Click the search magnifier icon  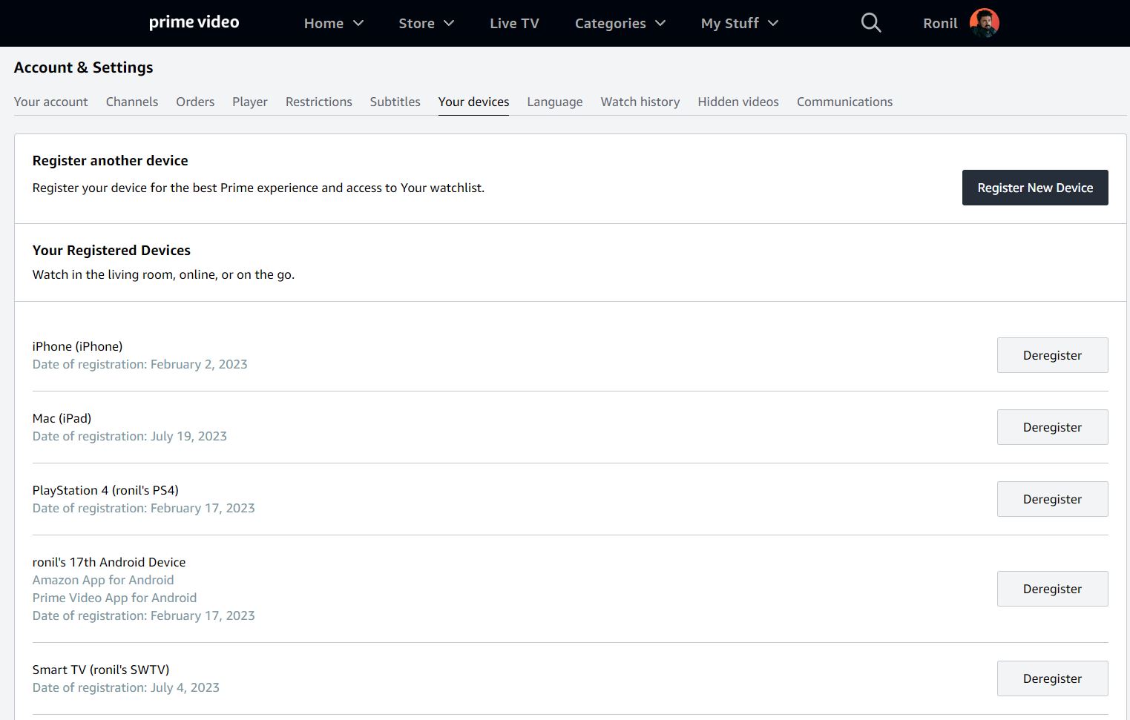870,23
